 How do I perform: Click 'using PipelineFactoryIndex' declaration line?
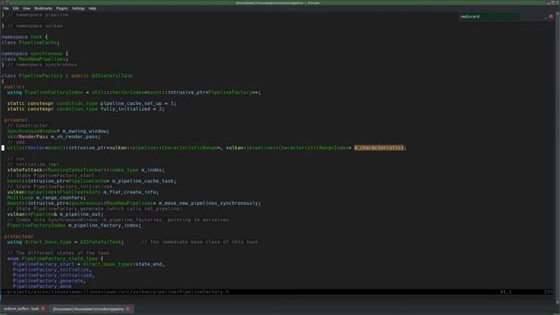point(134,92)
